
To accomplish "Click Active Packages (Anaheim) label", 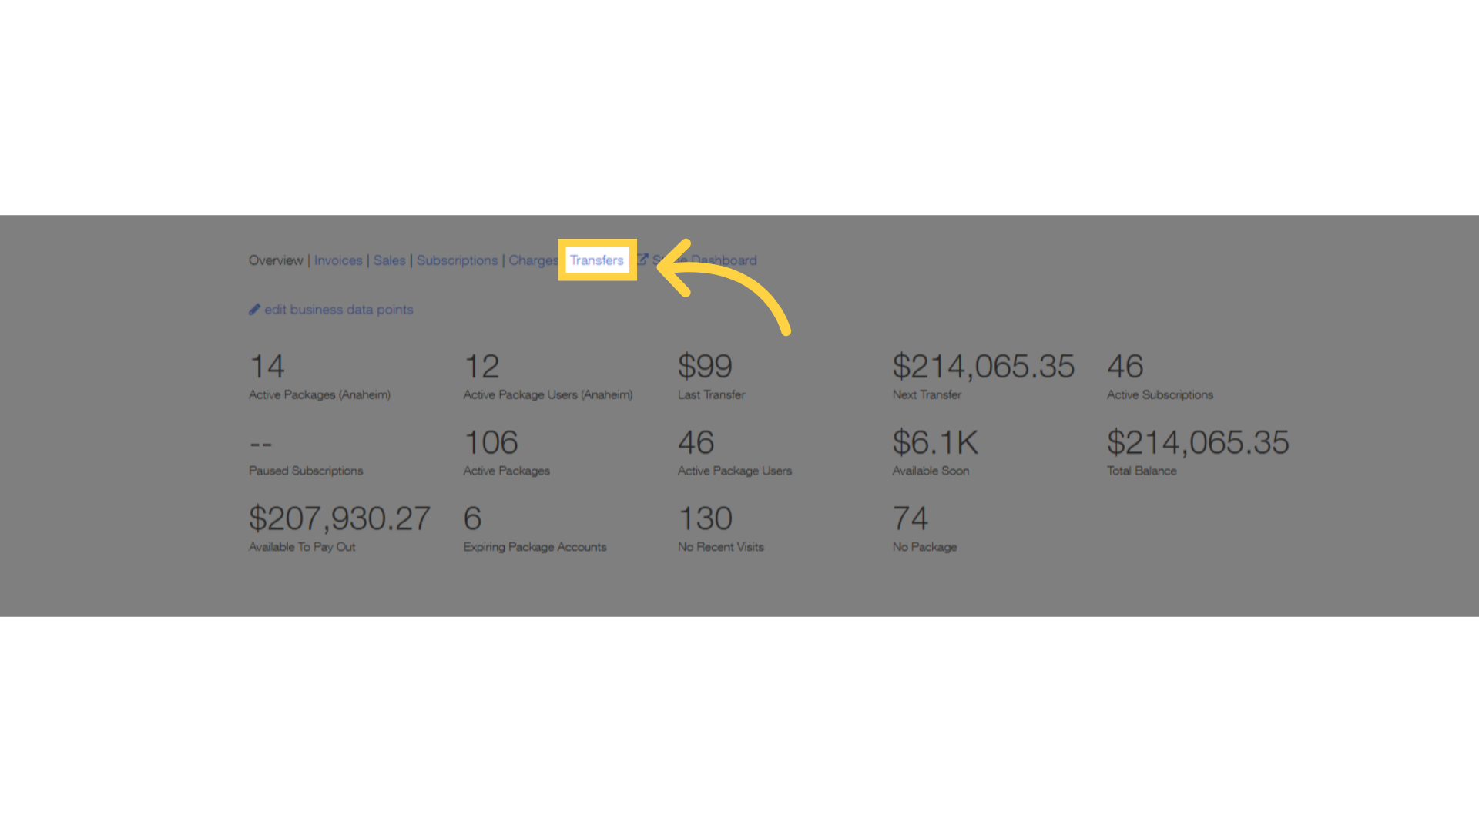I will 319,394.
